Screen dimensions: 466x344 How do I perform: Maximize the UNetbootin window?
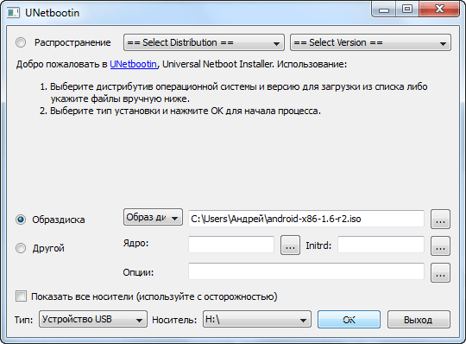pos(407,10)
